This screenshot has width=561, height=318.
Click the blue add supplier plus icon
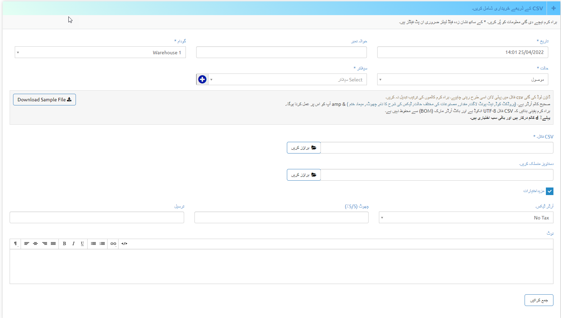point(202,79)
